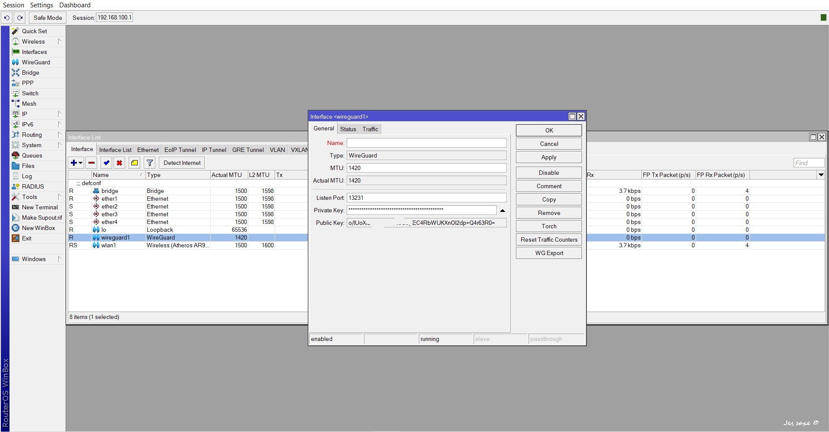Click the MTU input field
Viewport: 829px width, 432px height.
click(427, 168)
